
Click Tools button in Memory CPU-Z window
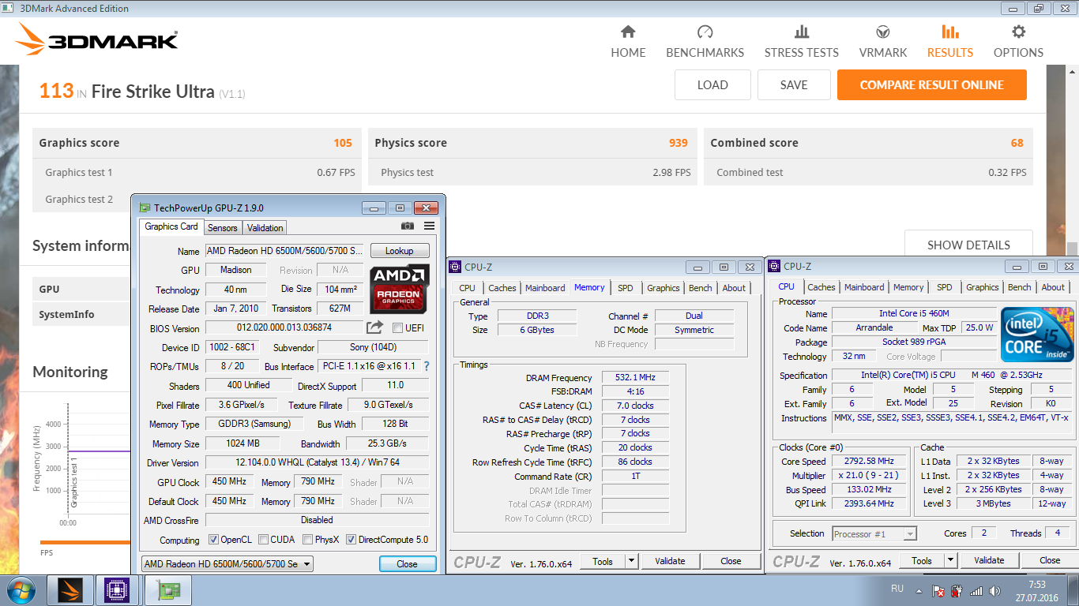click(603, 561)
